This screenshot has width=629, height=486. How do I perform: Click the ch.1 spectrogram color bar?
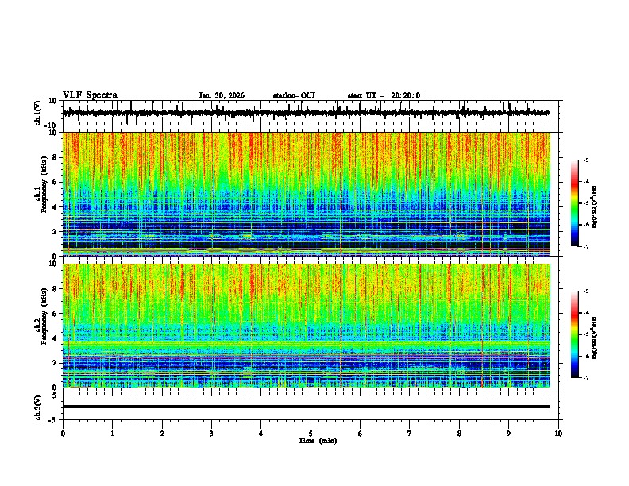pyautogui.click(x=575, y=203)
